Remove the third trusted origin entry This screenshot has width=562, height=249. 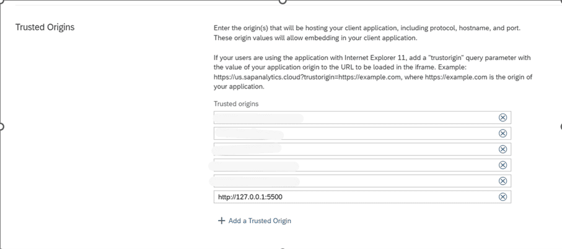click(x=503, y=149)
